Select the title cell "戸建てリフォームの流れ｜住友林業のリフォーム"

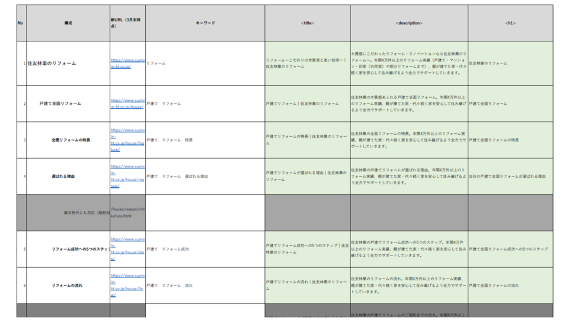308,286
